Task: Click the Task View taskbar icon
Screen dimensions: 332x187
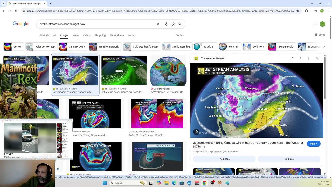Action: tap(151, 183)
